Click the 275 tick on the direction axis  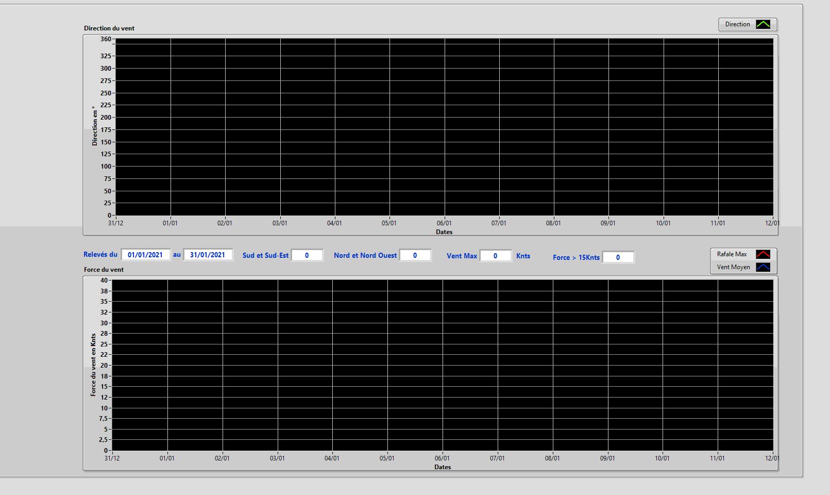point(106,81)
